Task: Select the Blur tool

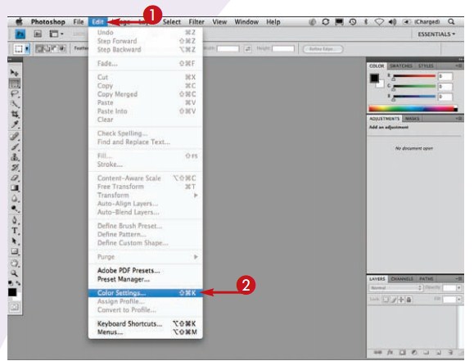Action: click(x=15, y=199)
